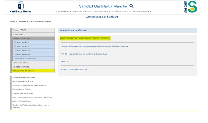Open Directorio de Farmacias link
This screenshot has height=123, width=208.
[x=23, y=93]
